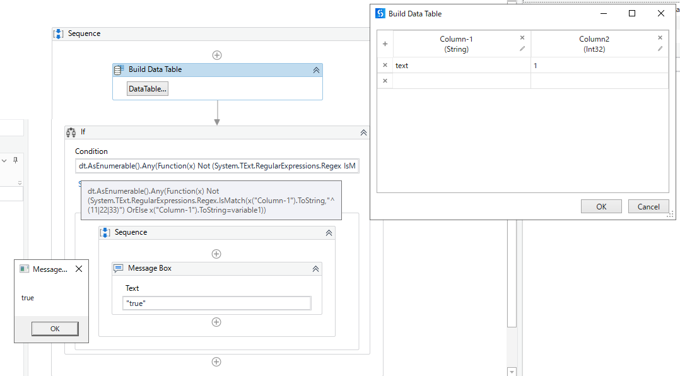Click the If activity scales icon
Image resolution: width=680 pixels, height=376 pixels.
71,132
